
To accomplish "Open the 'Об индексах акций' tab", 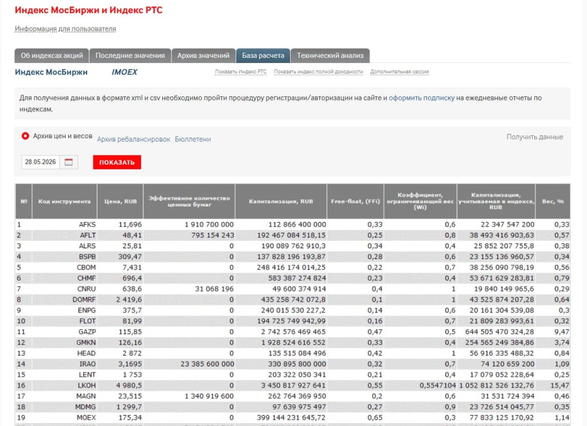I will (52, 56).
